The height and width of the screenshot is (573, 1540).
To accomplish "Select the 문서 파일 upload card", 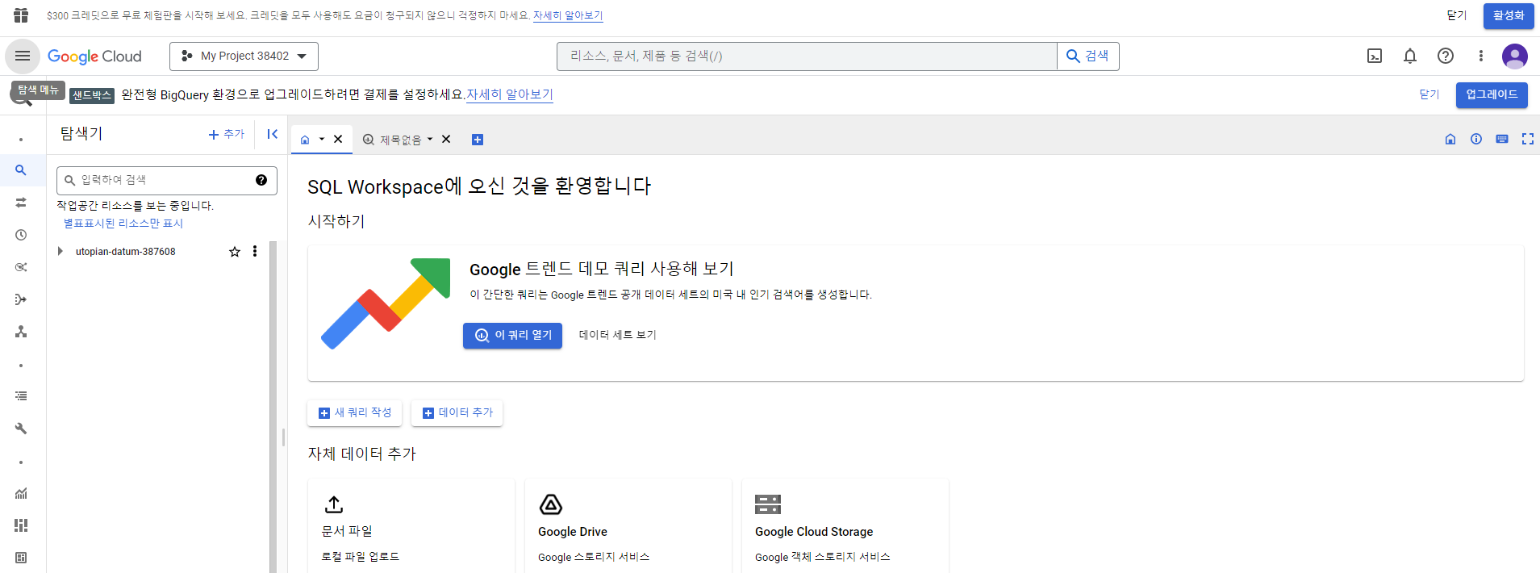I will click(x=411, y=525).
